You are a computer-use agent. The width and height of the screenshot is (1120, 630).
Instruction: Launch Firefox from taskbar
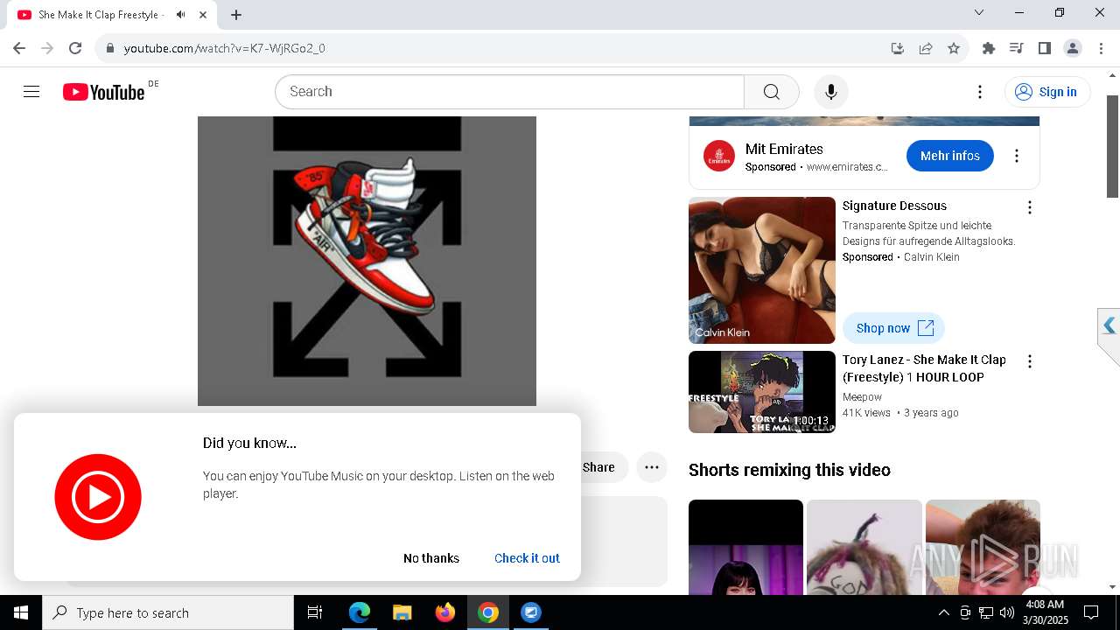point(444,612)
